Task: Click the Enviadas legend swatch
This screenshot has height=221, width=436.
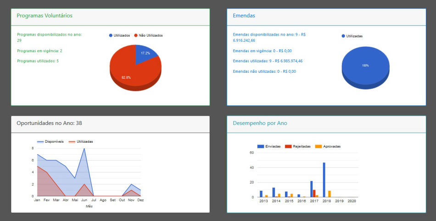Action: [261, 146]
